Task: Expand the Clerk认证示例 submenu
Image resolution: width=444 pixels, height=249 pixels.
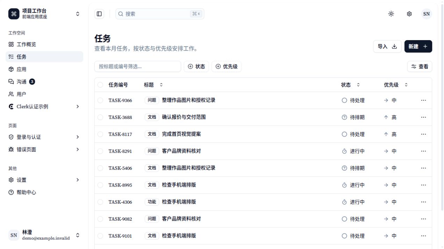Action: pos(44,107)
